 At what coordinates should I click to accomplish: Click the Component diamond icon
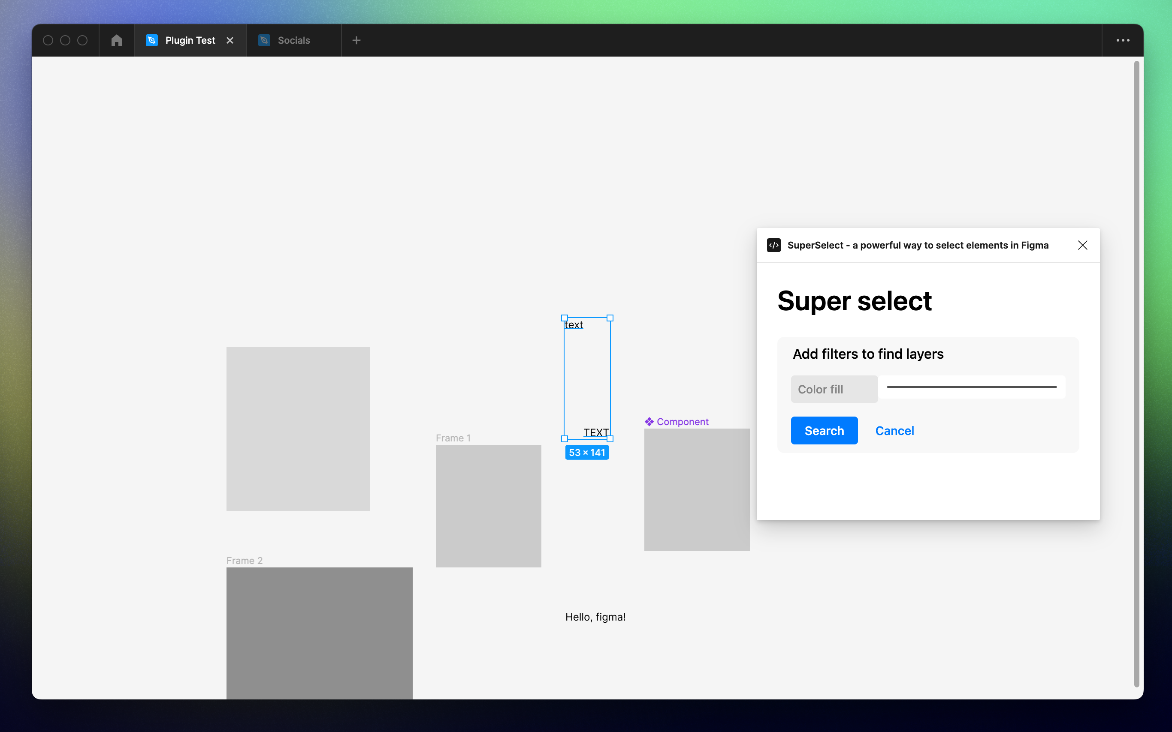649,422
